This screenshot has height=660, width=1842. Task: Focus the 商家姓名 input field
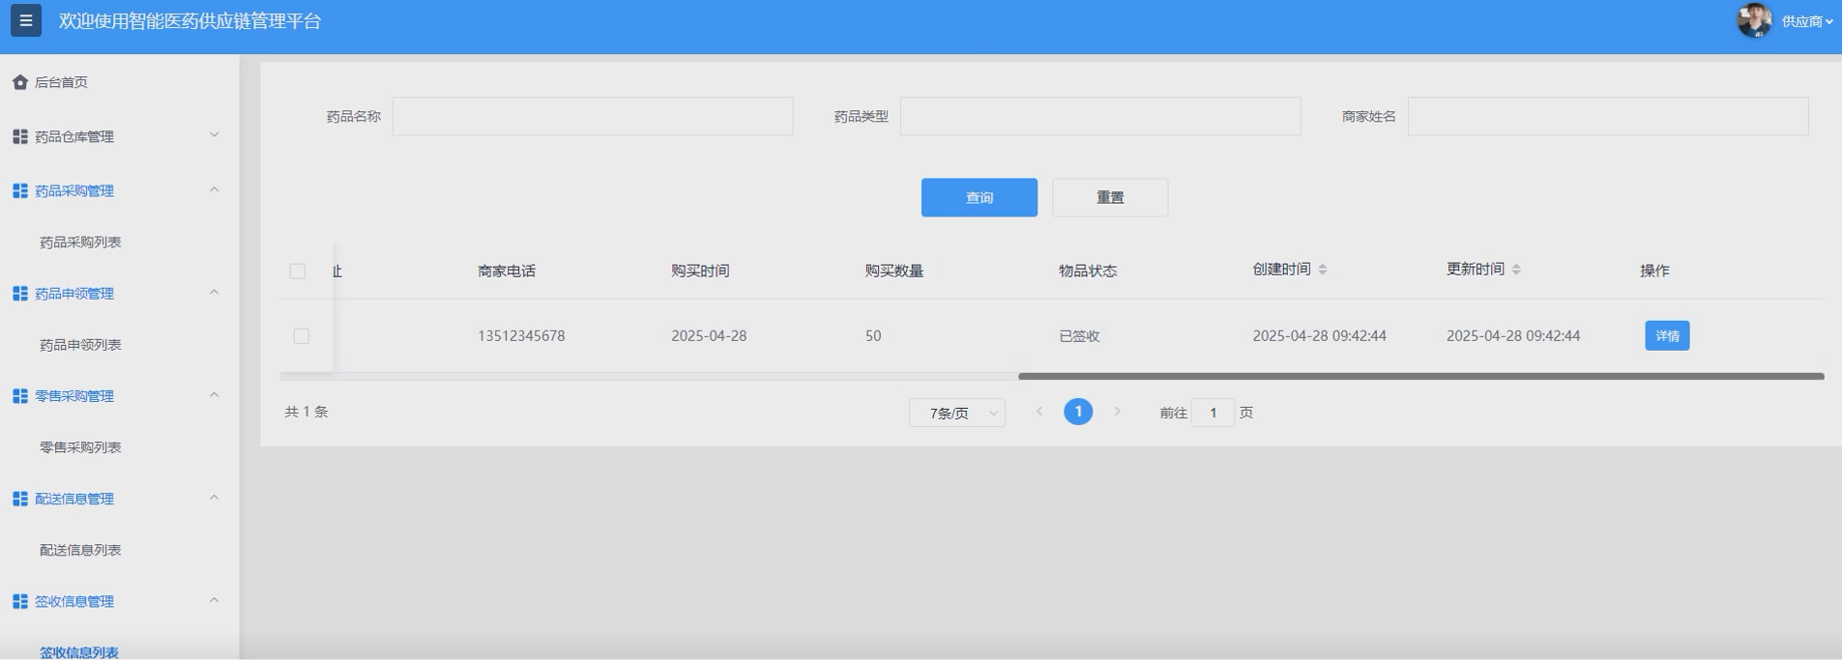(1608, 116)
